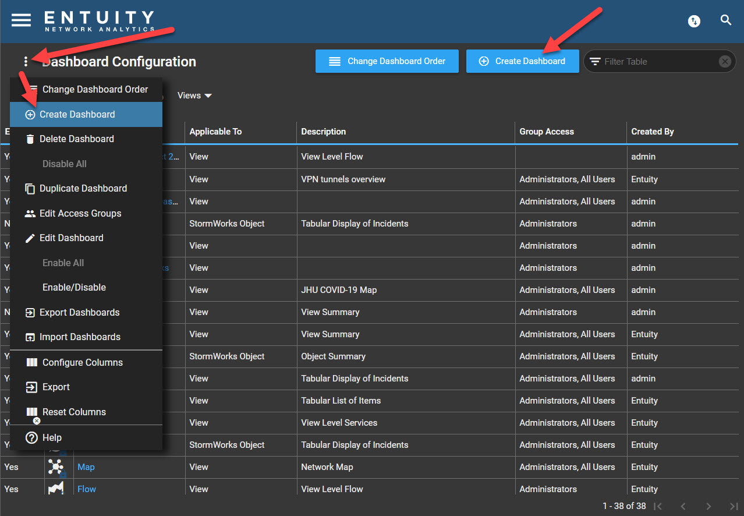Viewport: 744px width, 516px height.
Task: Open the hamburger main menu
Action: tap(21, 20)
